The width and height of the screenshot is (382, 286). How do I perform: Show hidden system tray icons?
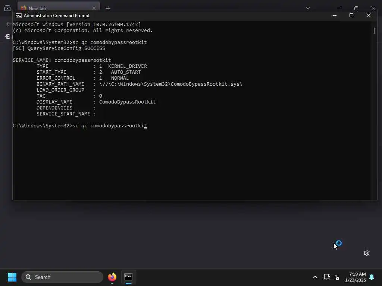(x=315, y=277)
